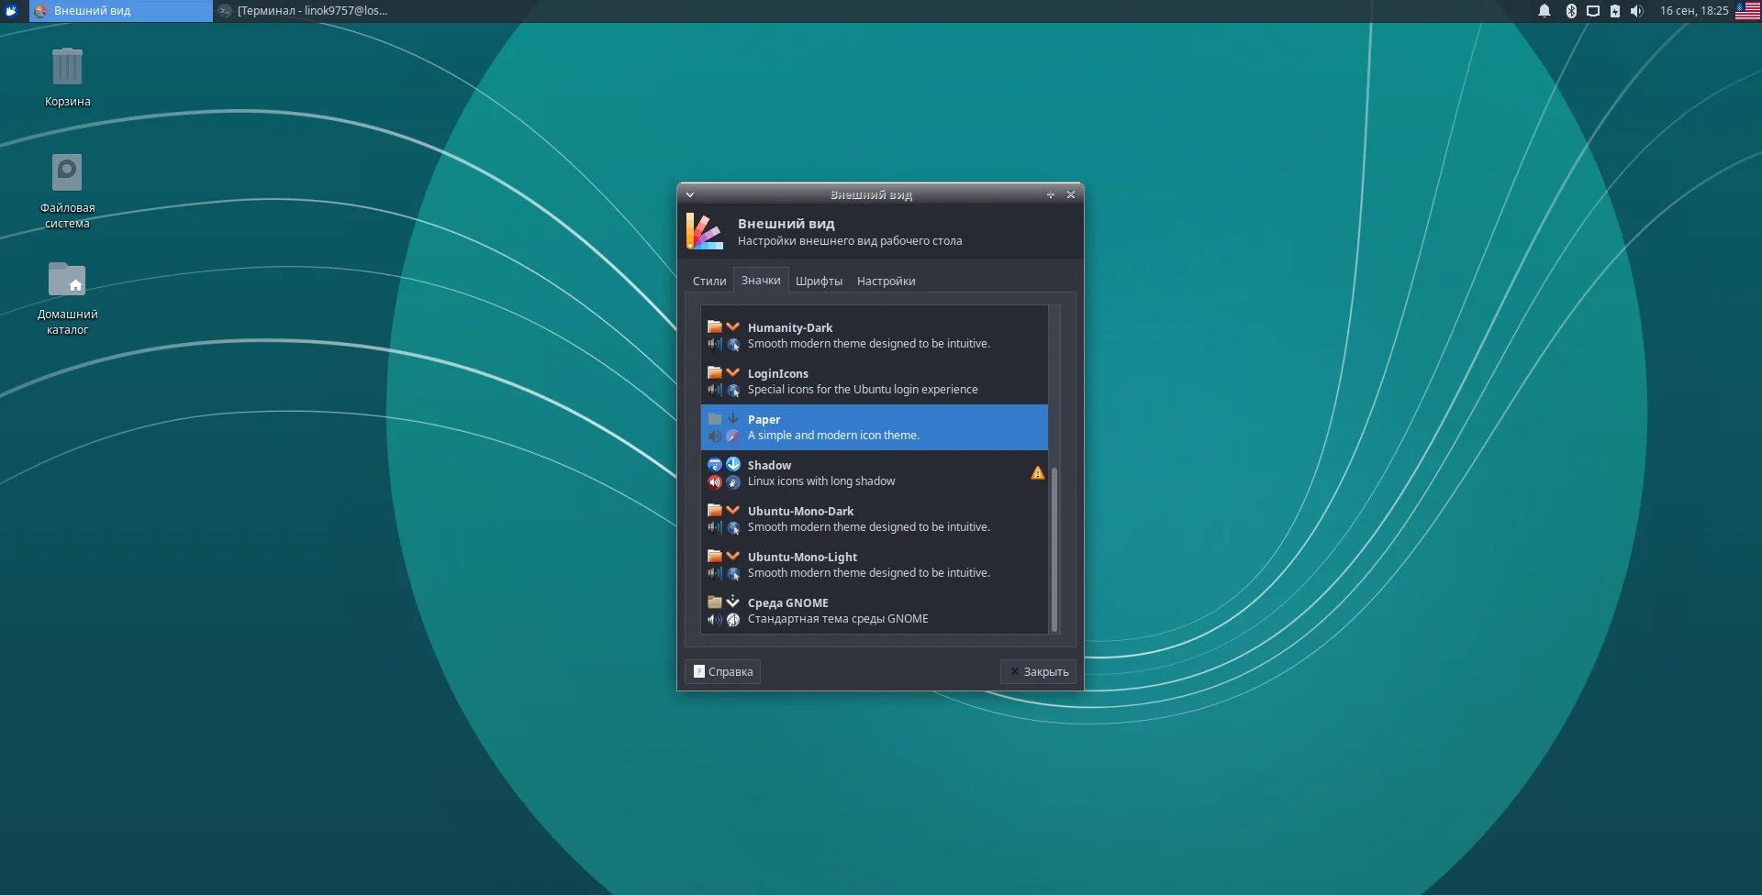Select the Домашний каталог desktop icon
Image resolution: width=1762 pixels, height=895 pixels.
point(67,298)
